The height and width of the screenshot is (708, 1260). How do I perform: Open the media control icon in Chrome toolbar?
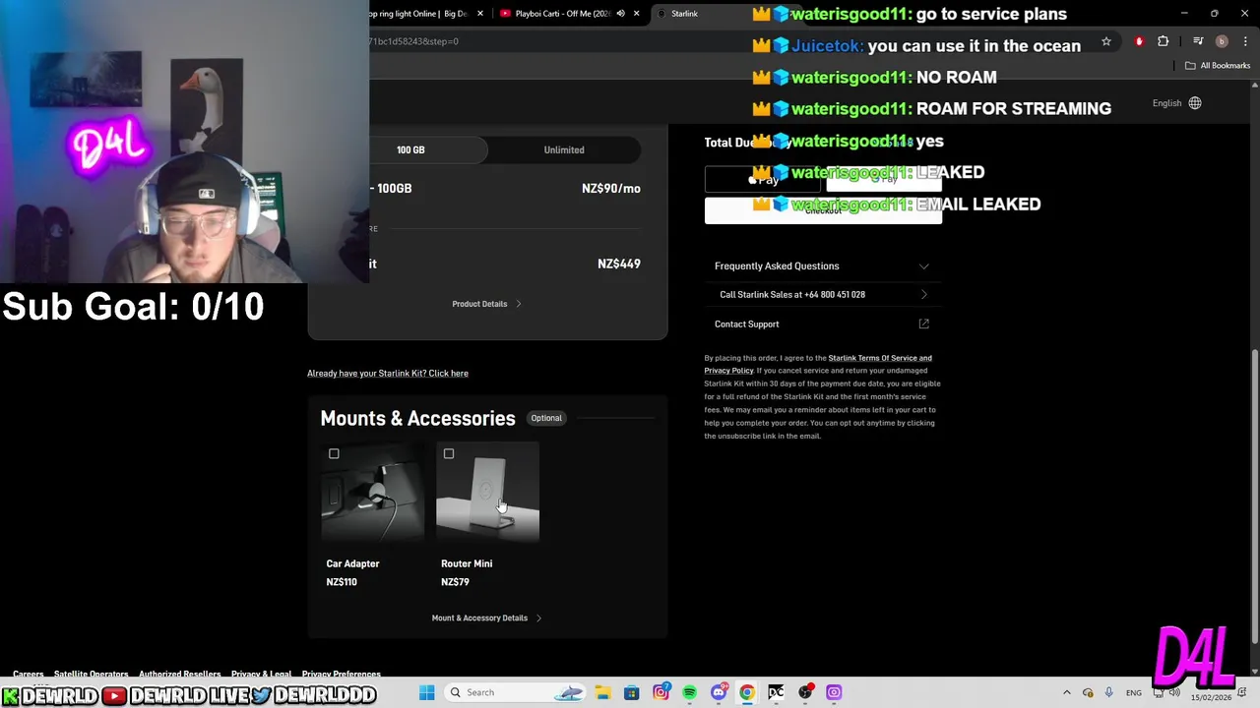click(1198, 41)
